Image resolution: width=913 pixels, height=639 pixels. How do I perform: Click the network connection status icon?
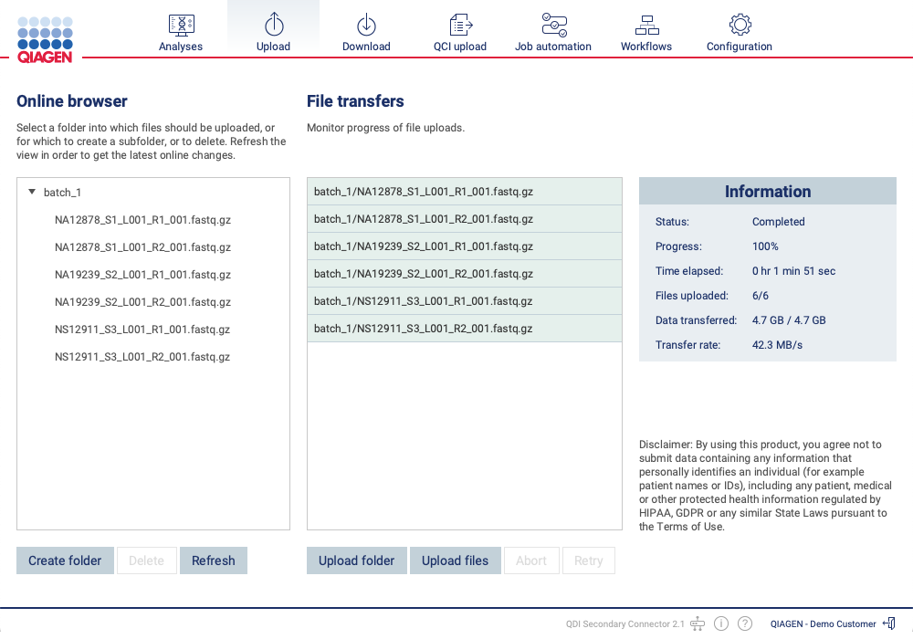pos(698,623)
